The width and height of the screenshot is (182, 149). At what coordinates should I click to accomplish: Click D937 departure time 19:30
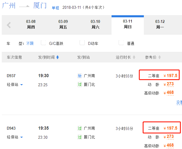click(43, 76)
